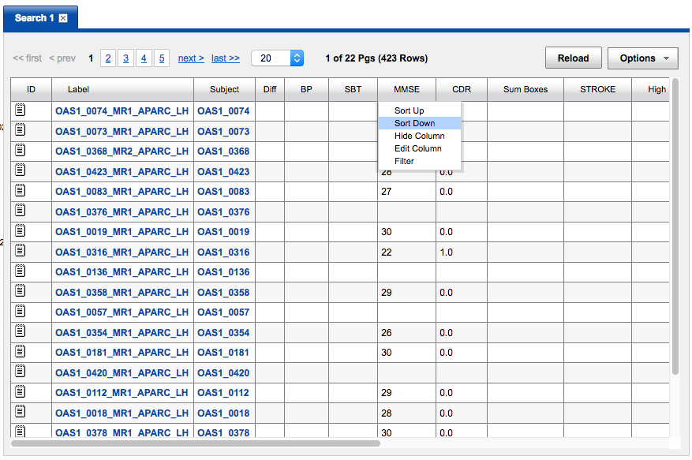Click the document icon for OAS1_0074_MR1_APARC_LH
Screen dimensions: 692x460
21,110
